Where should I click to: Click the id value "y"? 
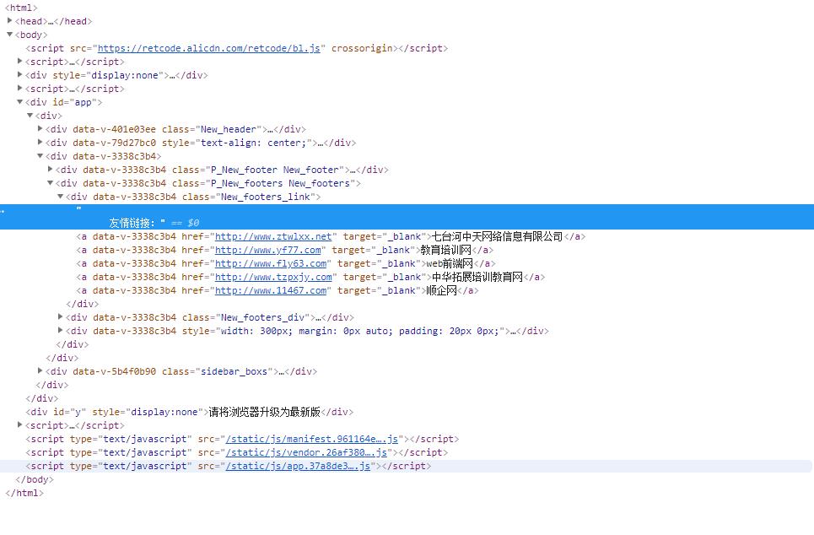78,413
